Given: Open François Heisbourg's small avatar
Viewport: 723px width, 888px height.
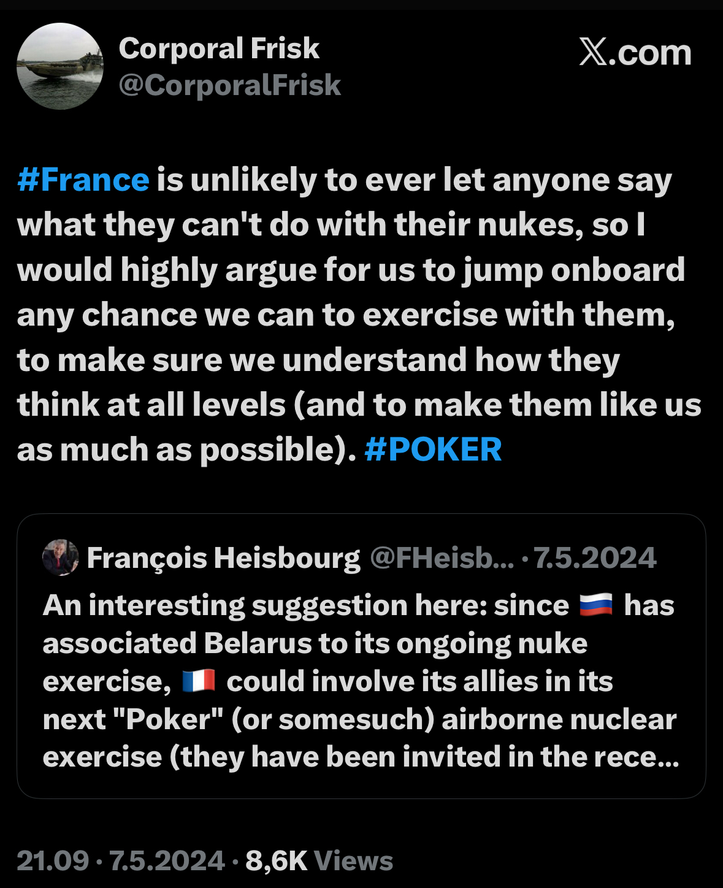Looking at the screenshot, I should [60, 557].
